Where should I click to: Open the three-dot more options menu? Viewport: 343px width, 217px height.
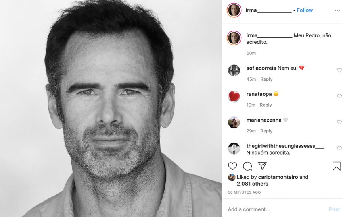pyautogui.click(x=337, y=10)
